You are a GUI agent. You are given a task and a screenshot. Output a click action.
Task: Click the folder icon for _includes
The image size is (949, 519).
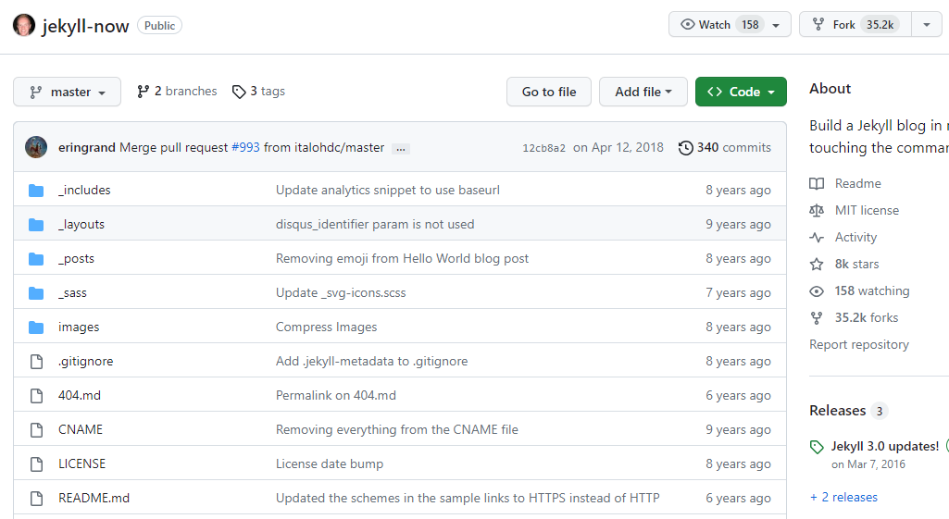[36, 191]
